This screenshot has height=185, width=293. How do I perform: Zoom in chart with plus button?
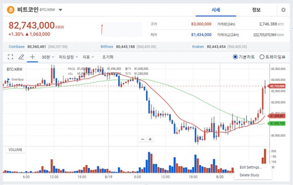tap(150, 139)
